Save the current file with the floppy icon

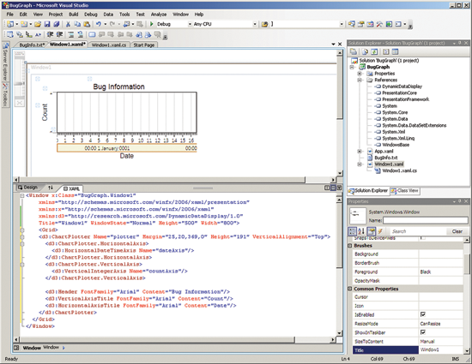(47, 24)
